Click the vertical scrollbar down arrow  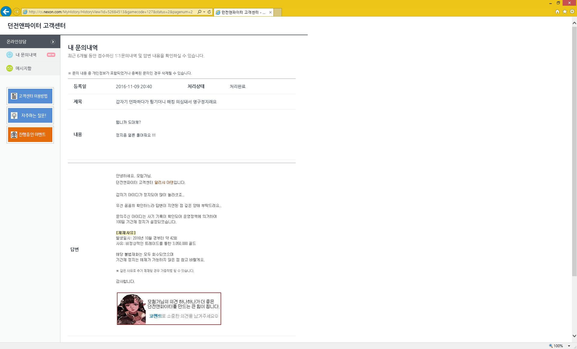[574, 336]
